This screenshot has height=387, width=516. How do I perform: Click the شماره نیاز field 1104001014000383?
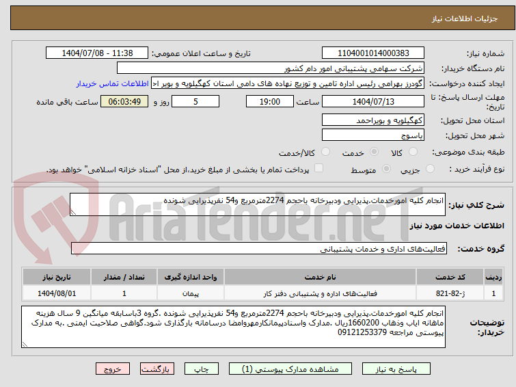click(373, 53)
